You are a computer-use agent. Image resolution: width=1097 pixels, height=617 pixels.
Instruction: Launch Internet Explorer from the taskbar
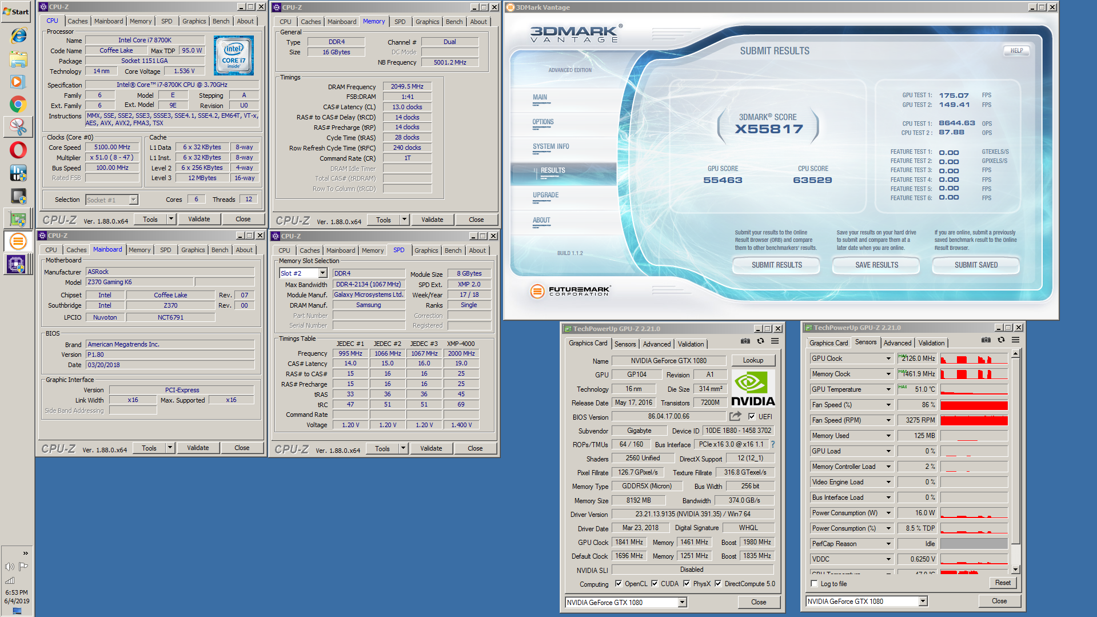point(18,35)
